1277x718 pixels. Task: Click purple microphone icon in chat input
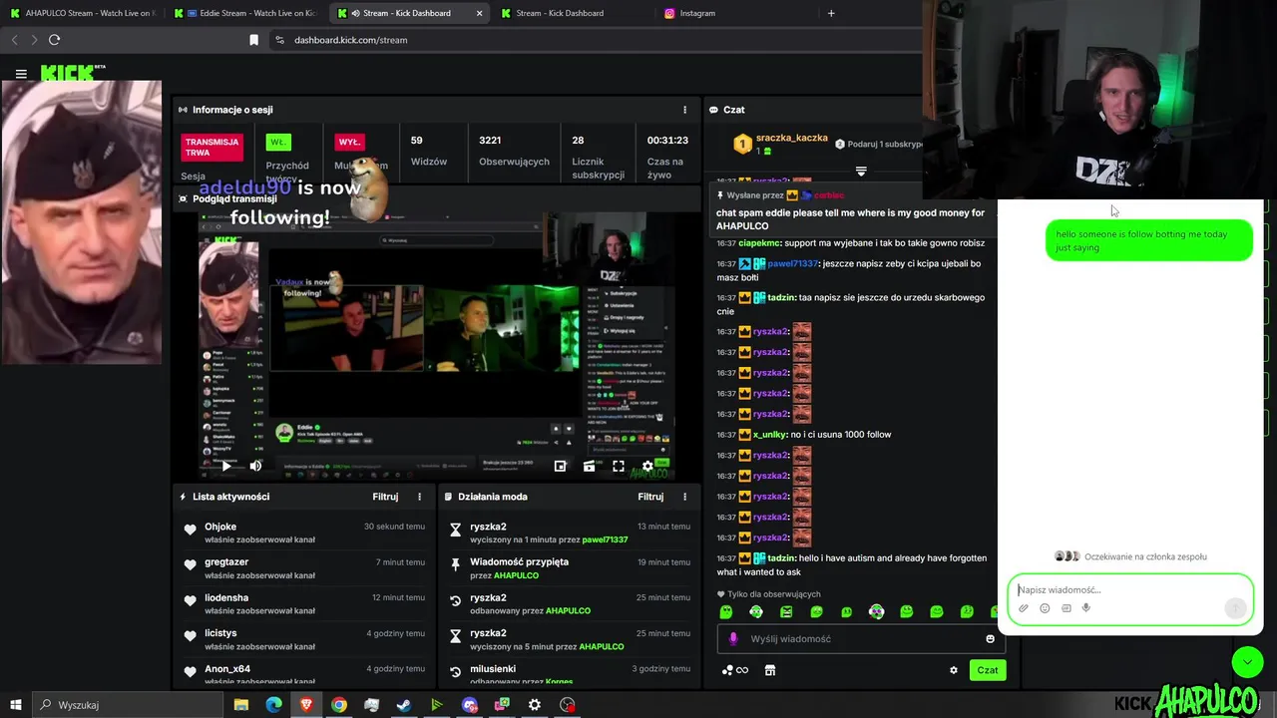click(733, 639)
